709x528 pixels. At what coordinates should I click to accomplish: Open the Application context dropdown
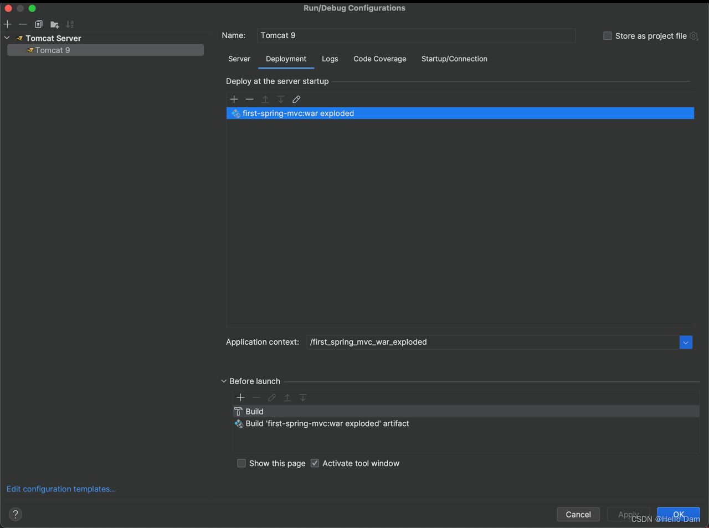coord(686,342)
